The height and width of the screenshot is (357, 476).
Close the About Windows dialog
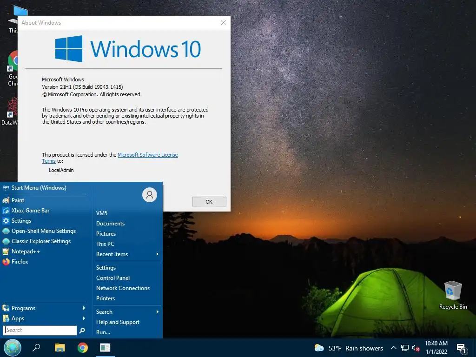224,22
